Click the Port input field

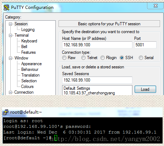click(145, 45)
